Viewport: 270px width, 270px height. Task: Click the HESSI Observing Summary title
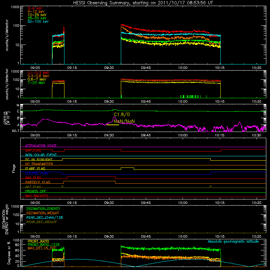click(143, 3)
